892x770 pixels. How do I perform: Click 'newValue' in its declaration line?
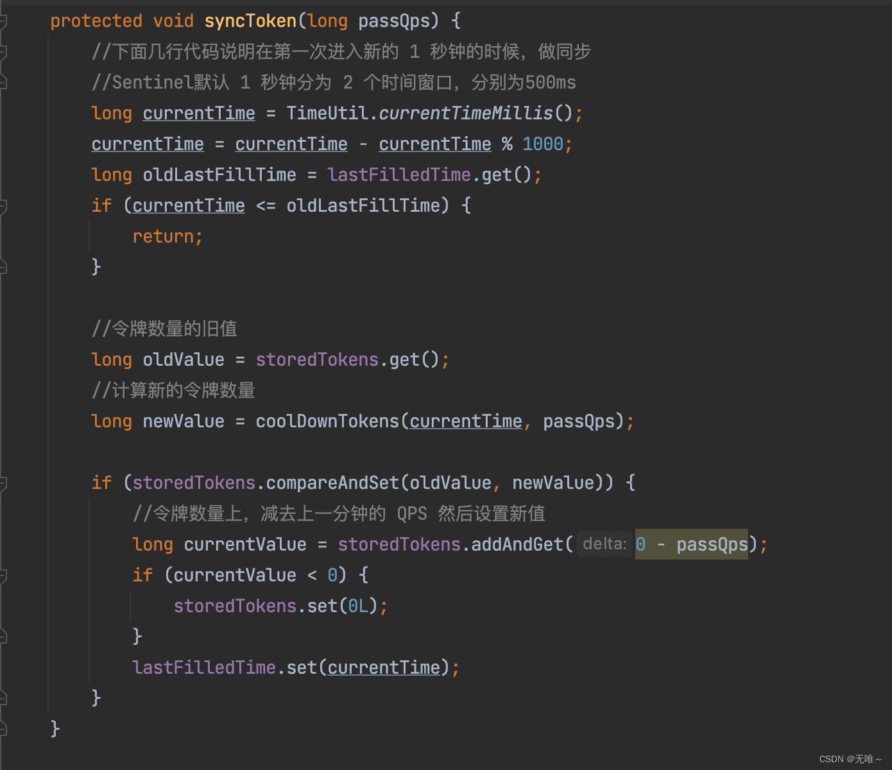click(184, 422)
